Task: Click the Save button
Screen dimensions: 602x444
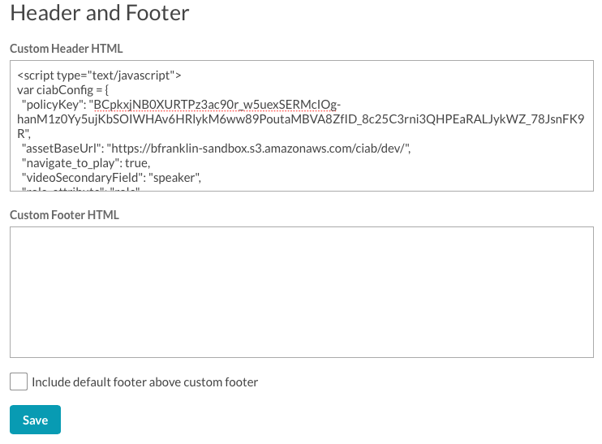Action: pyautogui.click(x=35, y=420)
